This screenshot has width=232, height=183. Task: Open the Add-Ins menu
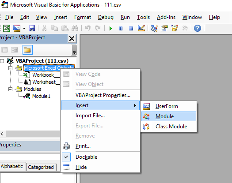(x=166, y=17)
